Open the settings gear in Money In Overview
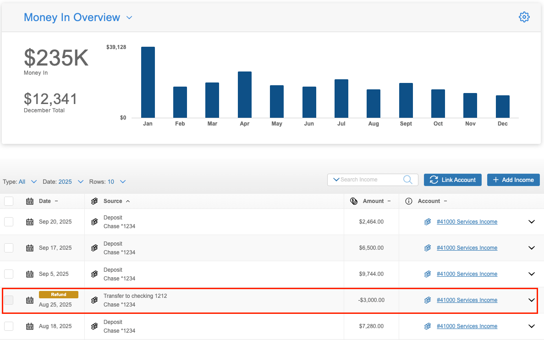This screenshot has height=340, width=544. tap(524, 17)
